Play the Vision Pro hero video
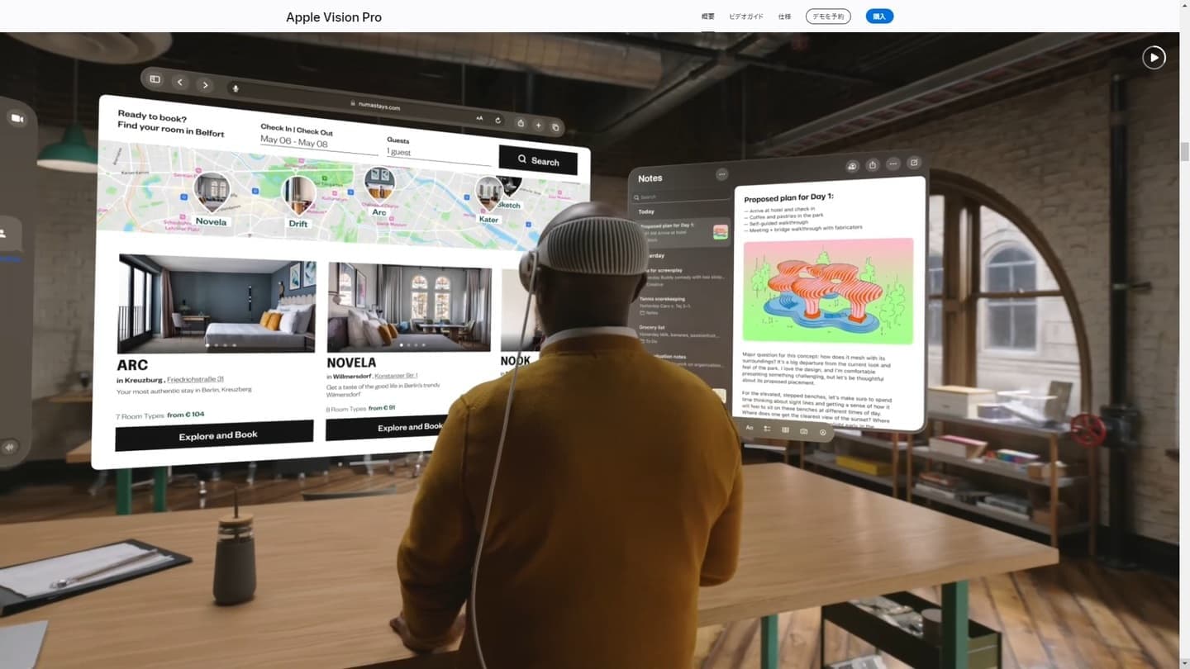Viewport: 1190px width, 669px height. click(x=1154, y=57)
